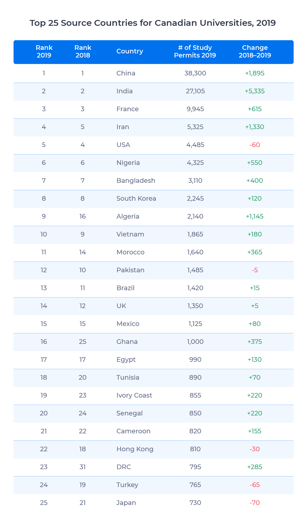Select the South Korea country name

pyautogui.click(x=136, y=198)
